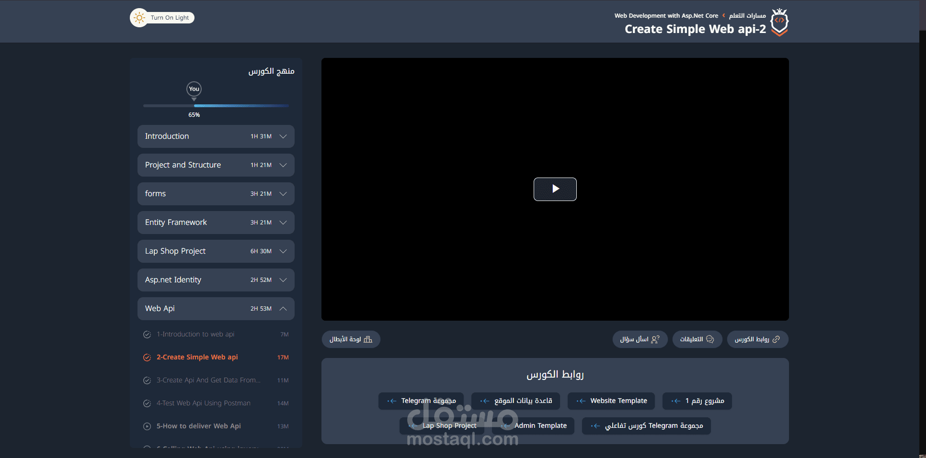The width and height of the screenshot is (926, 458).
Task: Open the قاعدة بيانات الموقع link
Action: click(515, 401)
